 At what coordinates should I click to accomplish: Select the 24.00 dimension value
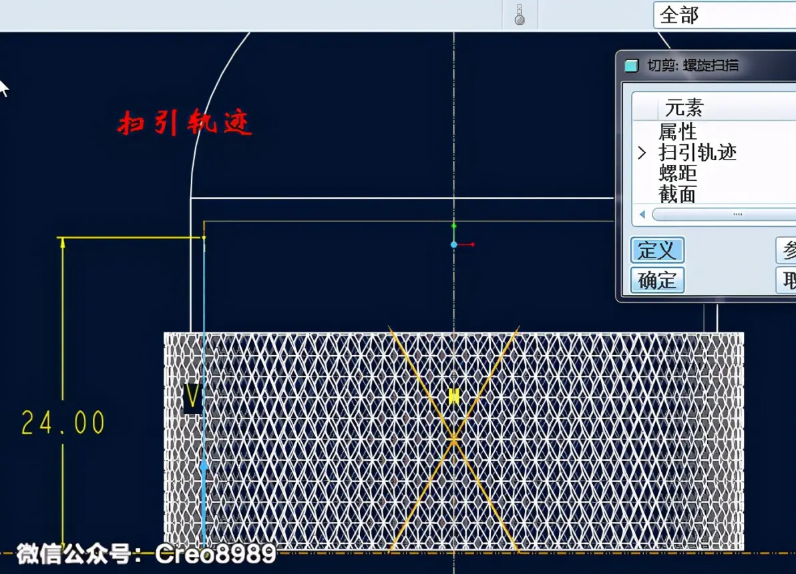[63, 422]
